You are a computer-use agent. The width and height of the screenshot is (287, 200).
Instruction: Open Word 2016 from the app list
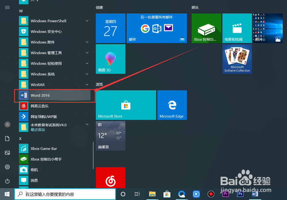point(55,95)
